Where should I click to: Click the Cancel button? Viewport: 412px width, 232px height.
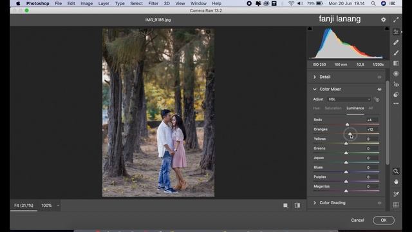tap(357, 220)
